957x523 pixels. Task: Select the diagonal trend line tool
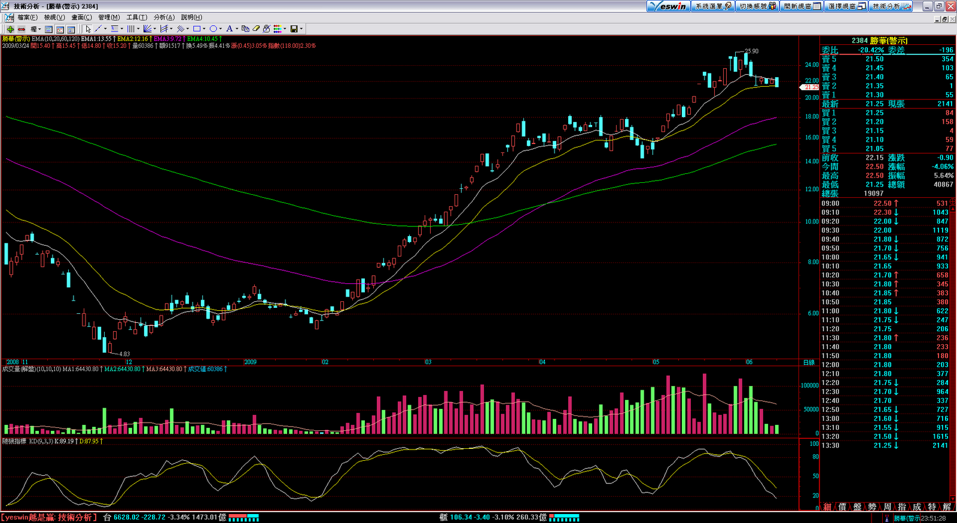pos(98,29)
